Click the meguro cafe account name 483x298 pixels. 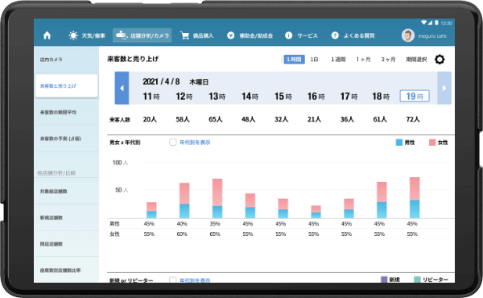(x=432, y=36)
